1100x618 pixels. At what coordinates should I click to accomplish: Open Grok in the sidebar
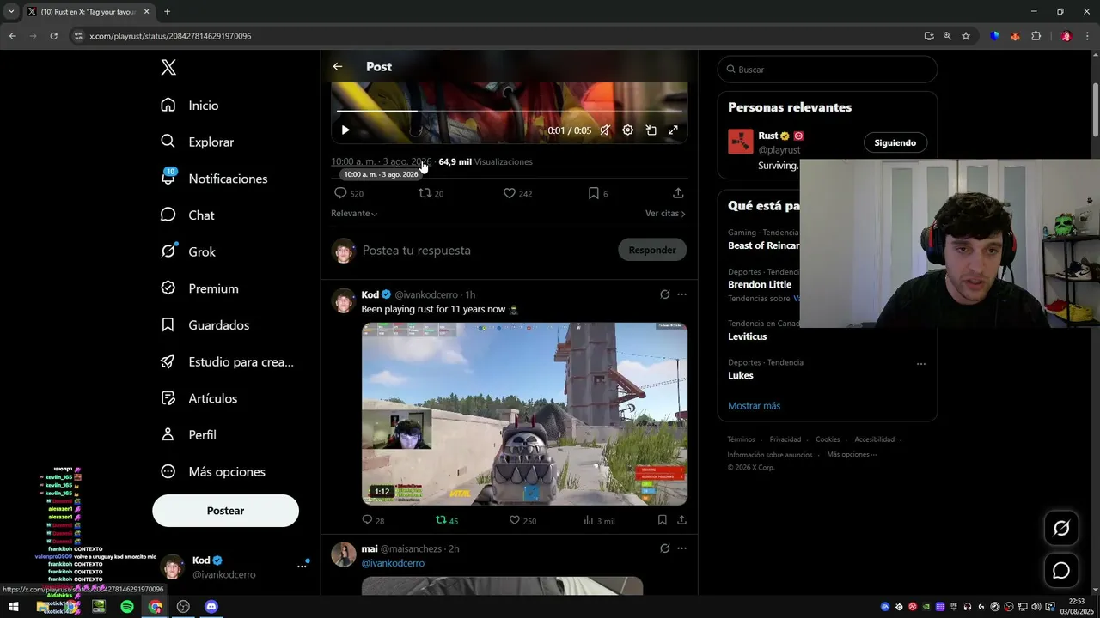coord(188,251)
